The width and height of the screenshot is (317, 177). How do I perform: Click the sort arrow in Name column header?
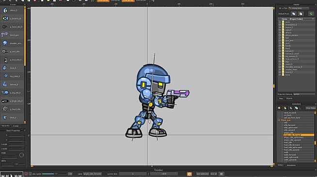pyautogui.click(x=313, y=19)
